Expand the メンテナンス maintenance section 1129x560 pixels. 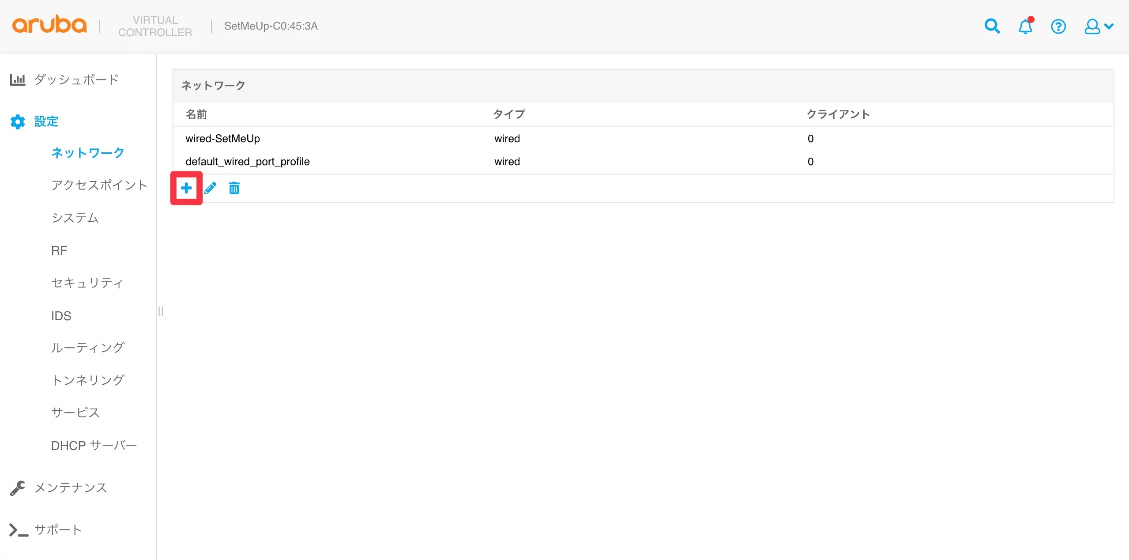(x=71, y=488)
